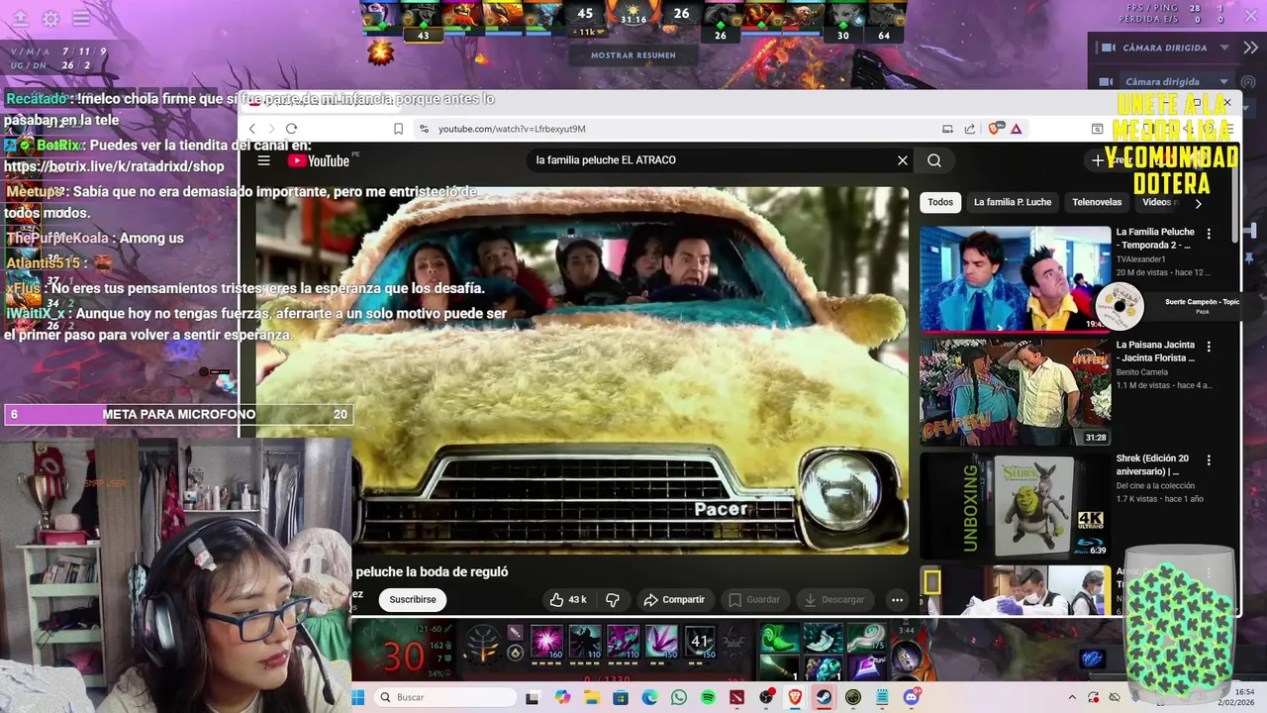Open the Windows Start menu

[x=358, y=697]
